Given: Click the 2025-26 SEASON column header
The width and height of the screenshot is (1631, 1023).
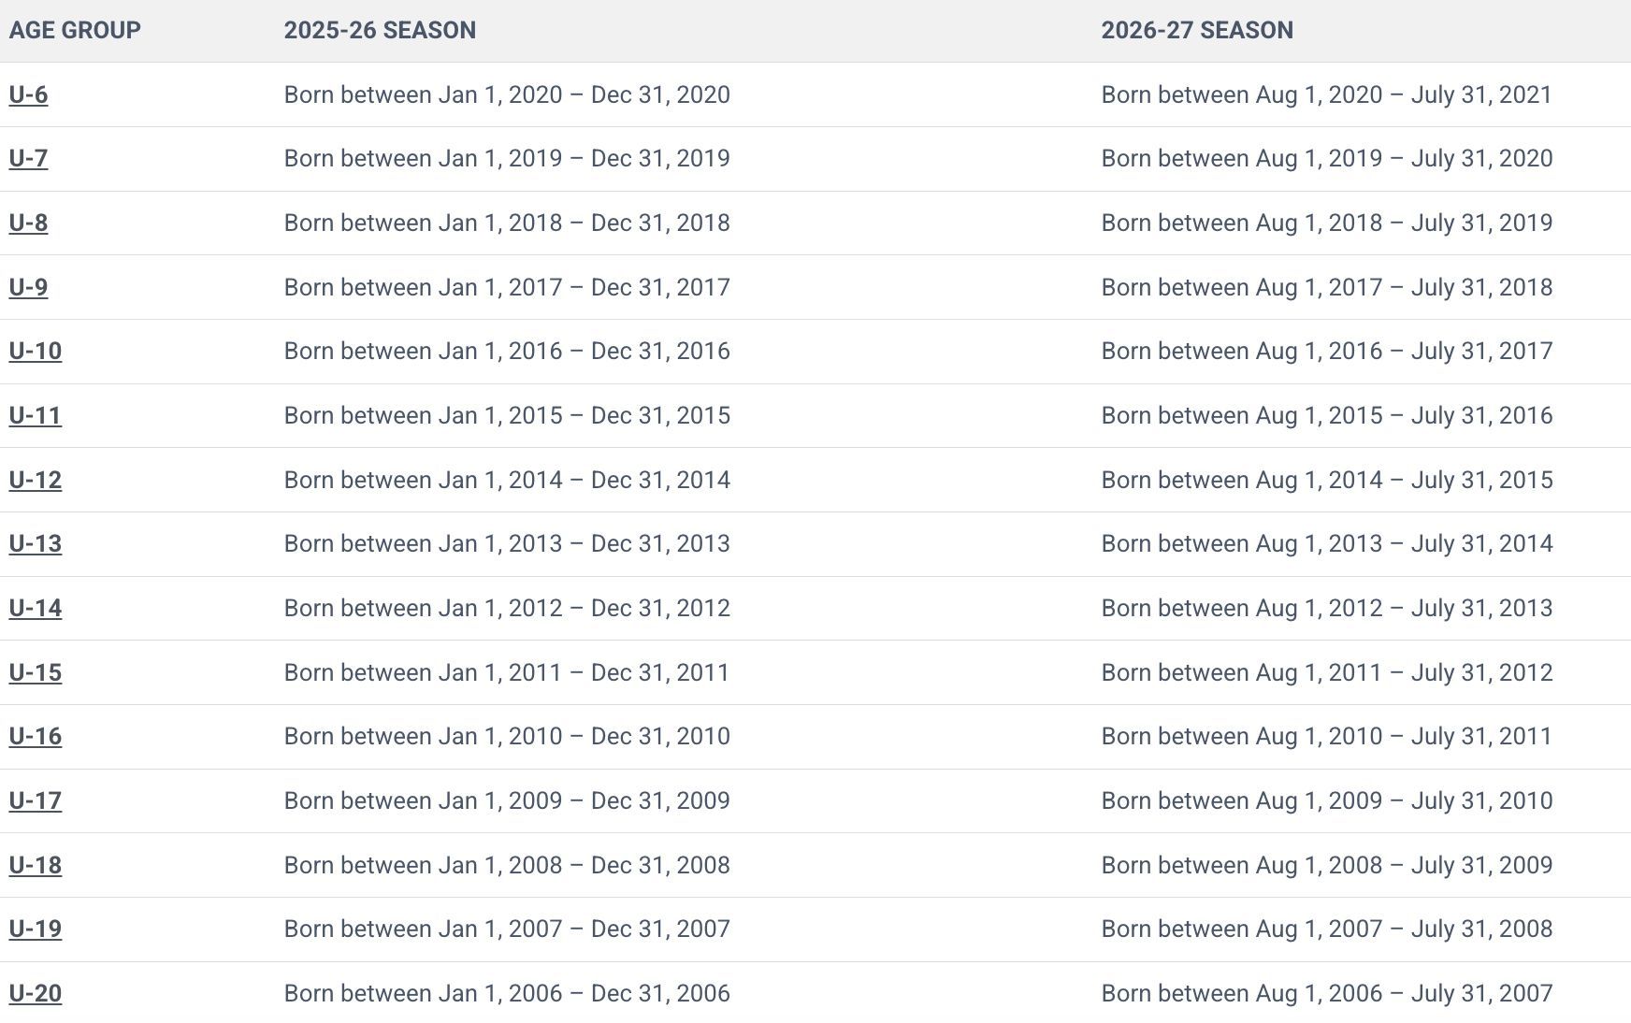Looking at the screenshot, I should (x=380, y=30).
